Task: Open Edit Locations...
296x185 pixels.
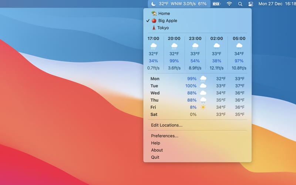Action: pyautogui.click(x=198, y=125)
